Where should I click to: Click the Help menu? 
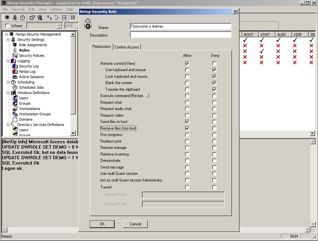(69, 9)
